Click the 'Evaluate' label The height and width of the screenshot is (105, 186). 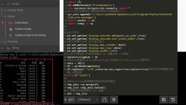[x=13, y=41]
